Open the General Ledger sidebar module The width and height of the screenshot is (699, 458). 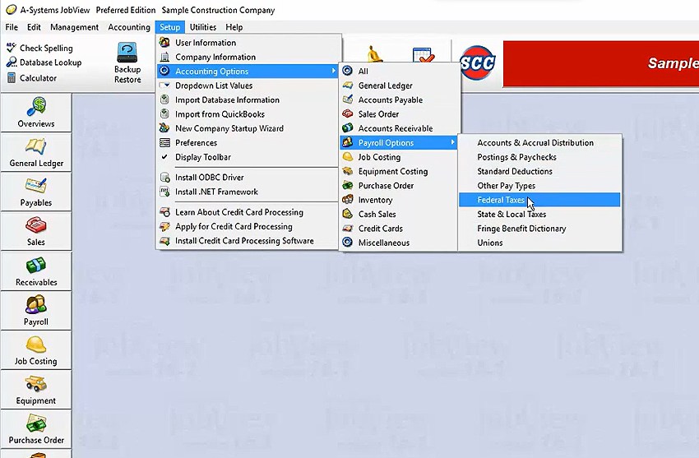36,152
